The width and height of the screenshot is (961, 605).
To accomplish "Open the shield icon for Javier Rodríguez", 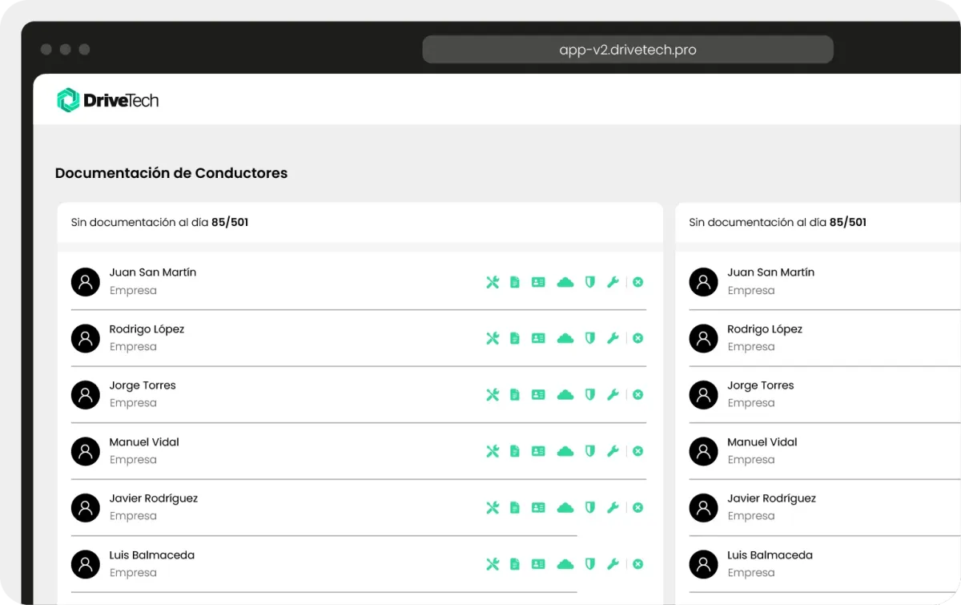I will point(590,507).
